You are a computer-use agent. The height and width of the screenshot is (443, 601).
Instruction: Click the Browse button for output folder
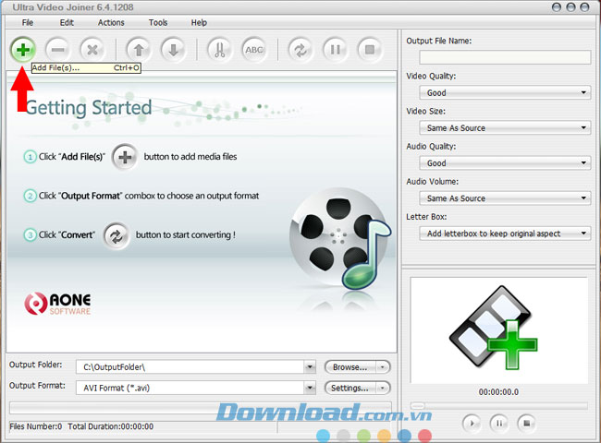tap(357, 367)
